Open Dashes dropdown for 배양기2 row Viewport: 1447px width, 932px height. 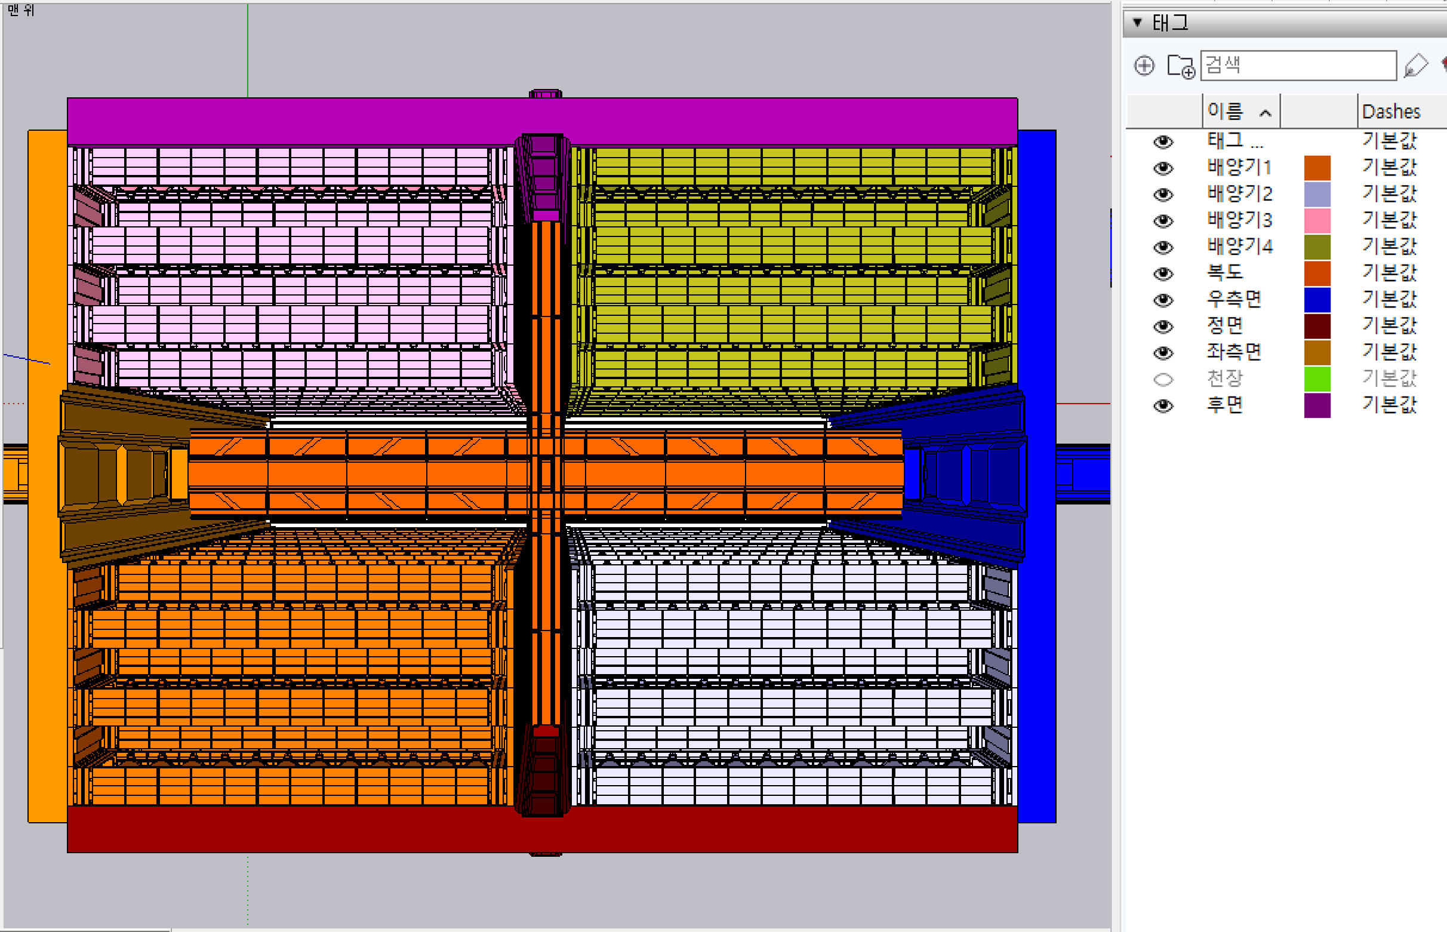(x=1389, y=194)
